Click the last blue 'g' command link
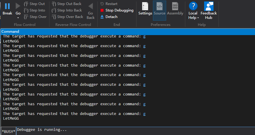Image resolution: width=255 pixels, height=135 pixels. point(144,114)
